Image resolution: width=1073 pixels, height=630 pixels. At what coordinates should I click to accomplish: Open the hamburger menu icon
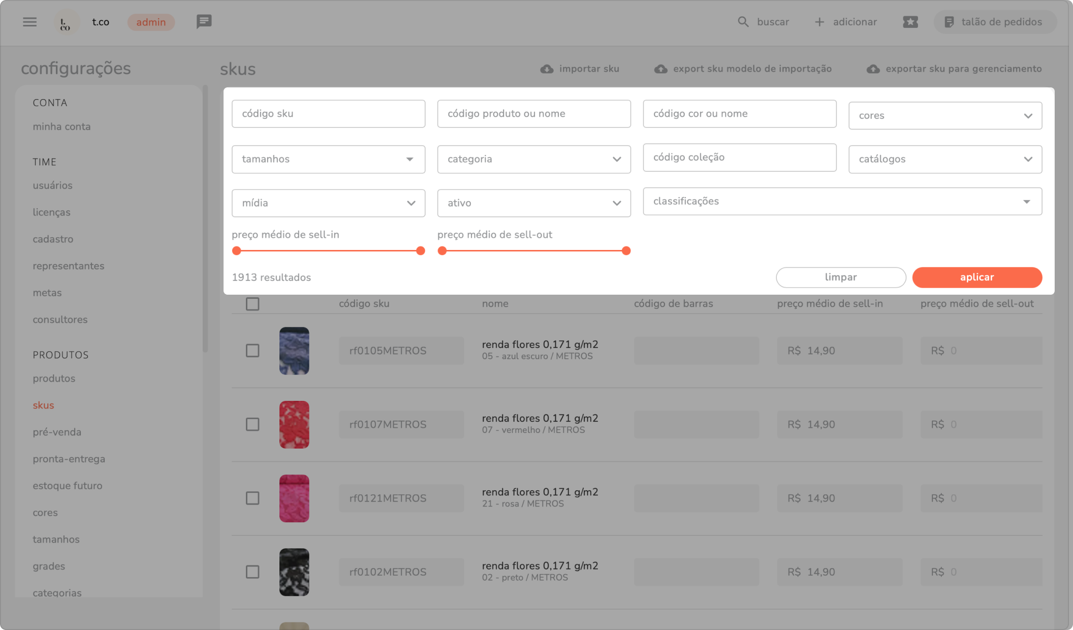(29, 22)
